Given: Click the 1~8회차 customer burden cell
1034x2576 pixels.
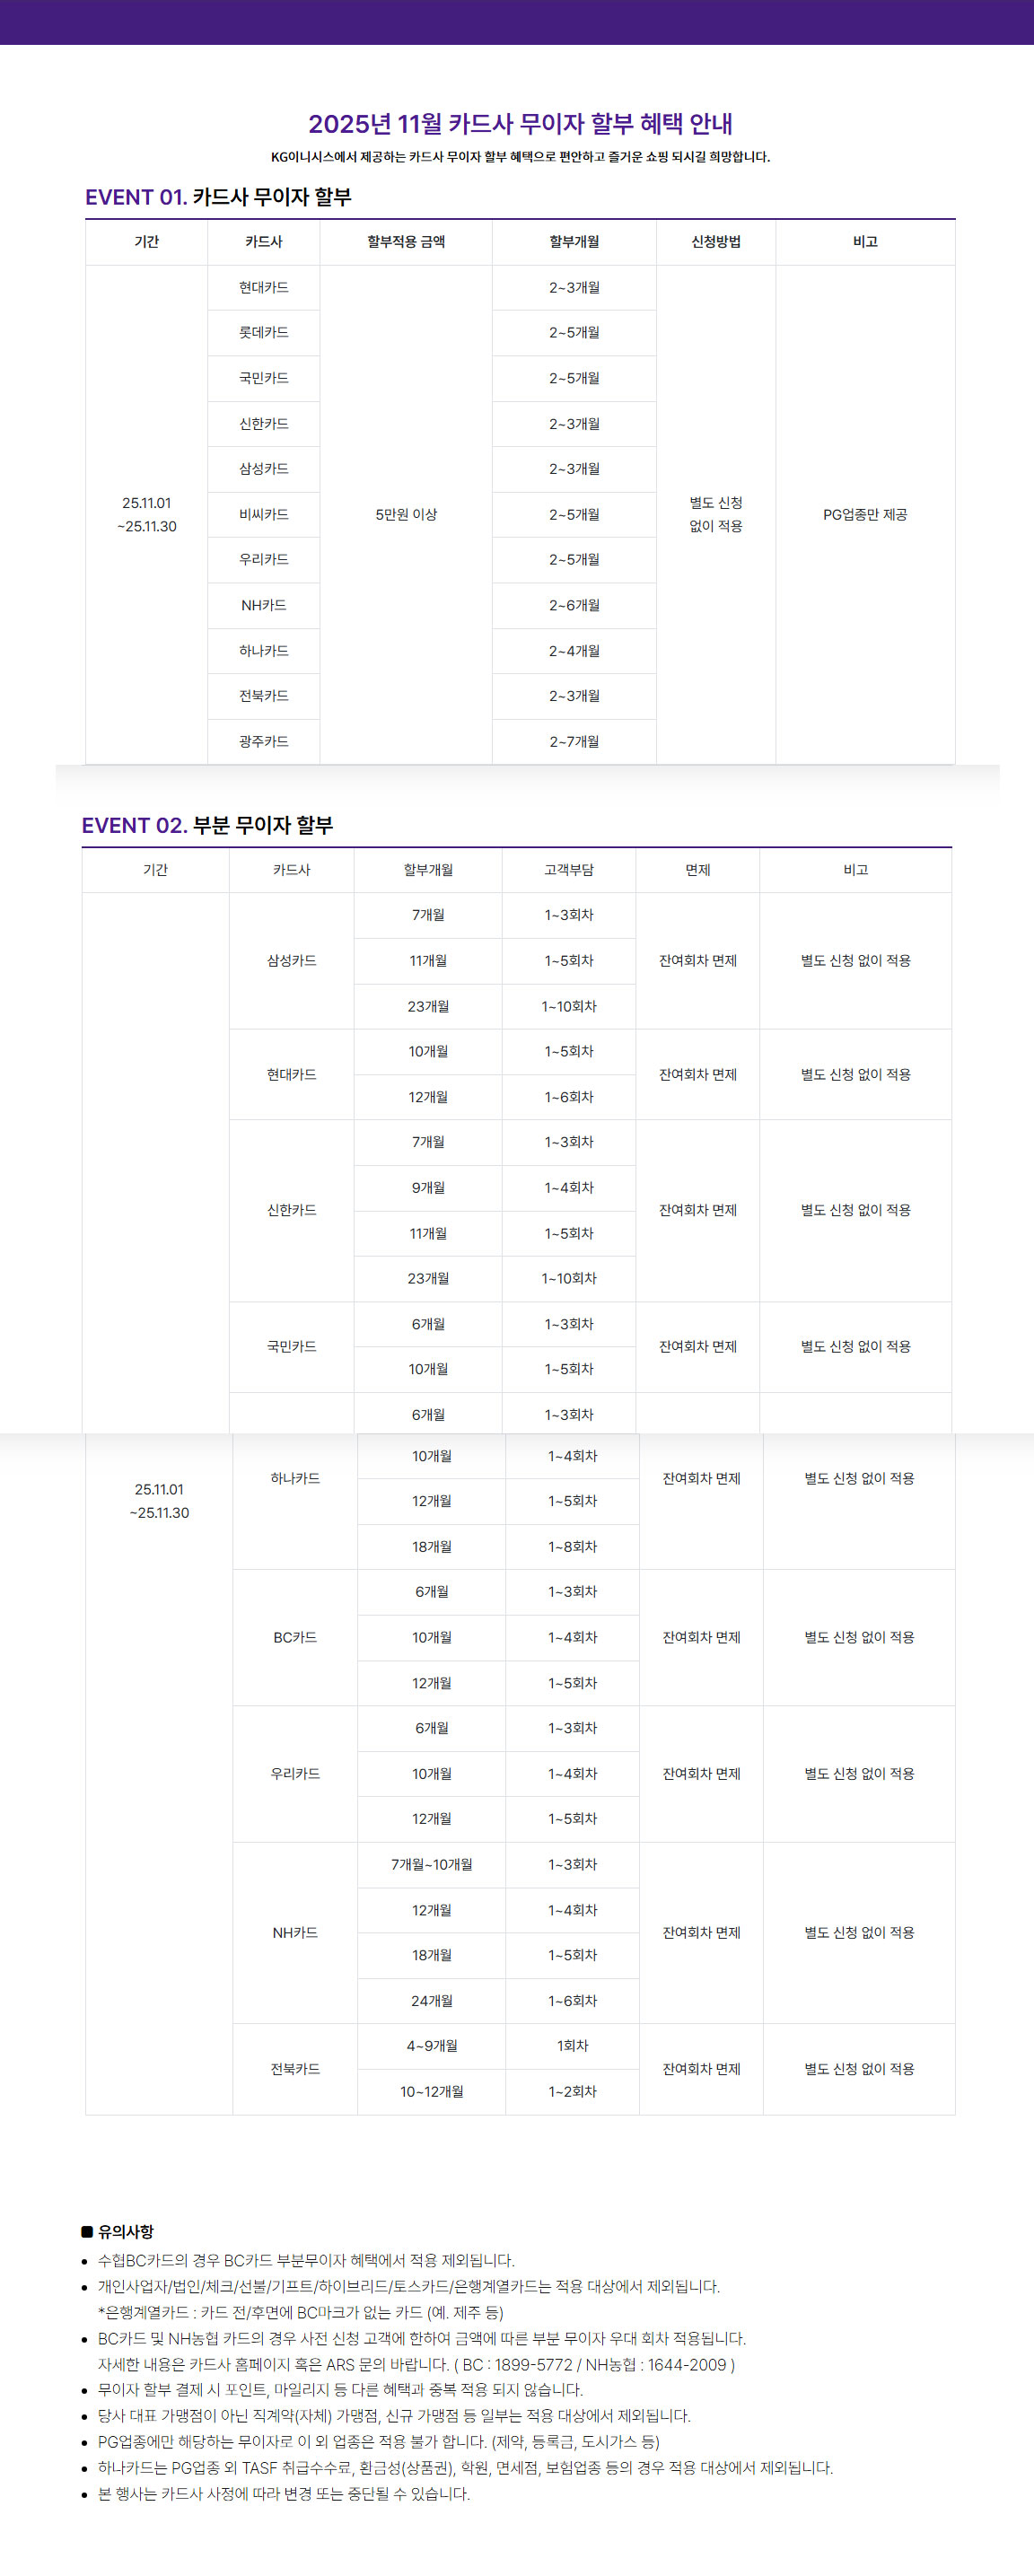Looking at the screenshot, I should coord(572,1547).
